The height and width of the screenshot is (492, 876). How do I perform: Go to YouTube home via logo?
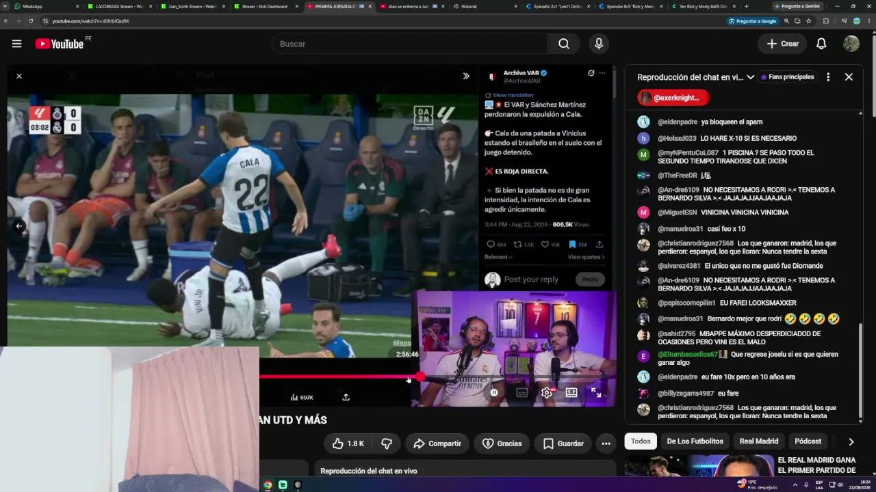click(60, 44)
